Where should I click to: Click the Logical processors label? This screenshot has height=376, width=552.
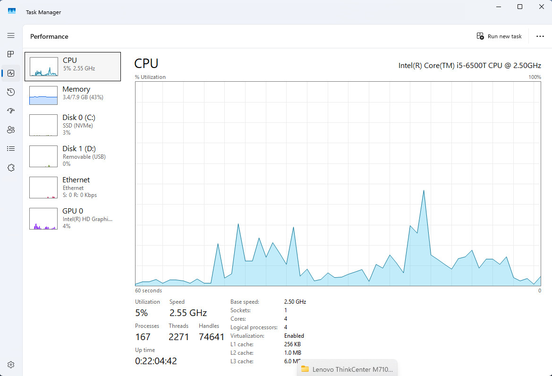click(254, 327)
